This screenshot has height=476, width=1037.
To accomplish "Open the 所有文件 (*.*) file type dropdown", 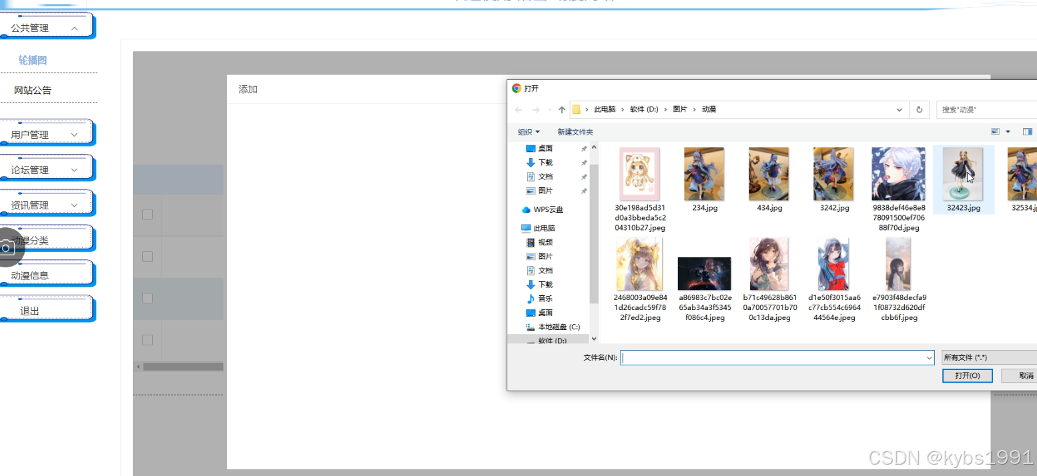I will pos(989,358).
